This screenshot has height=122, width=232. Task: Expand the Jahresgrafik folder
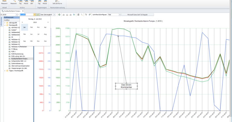click(5, 23)
